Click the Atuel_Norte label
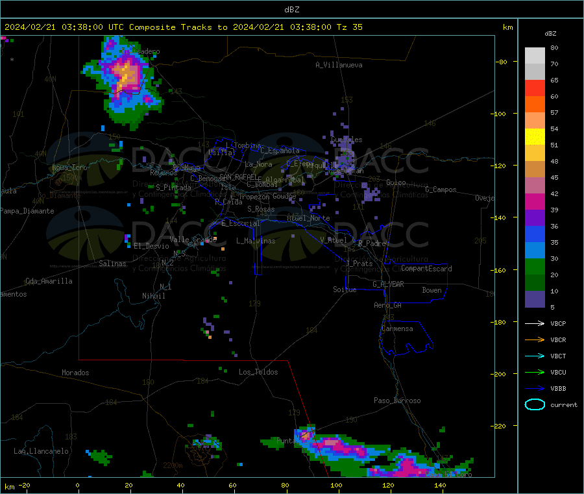The width and height of the screenshot is (584, 494). (x=308, y=218)
